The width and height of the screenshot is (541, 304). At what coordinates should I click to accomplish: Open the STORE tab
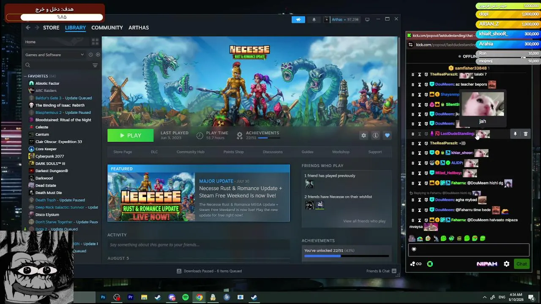[51, 27]
